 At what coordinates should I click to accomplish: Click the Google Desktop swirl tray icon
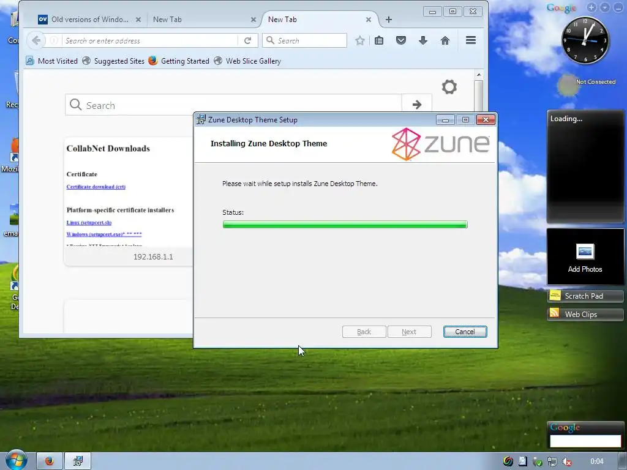[x=508, y=461]
